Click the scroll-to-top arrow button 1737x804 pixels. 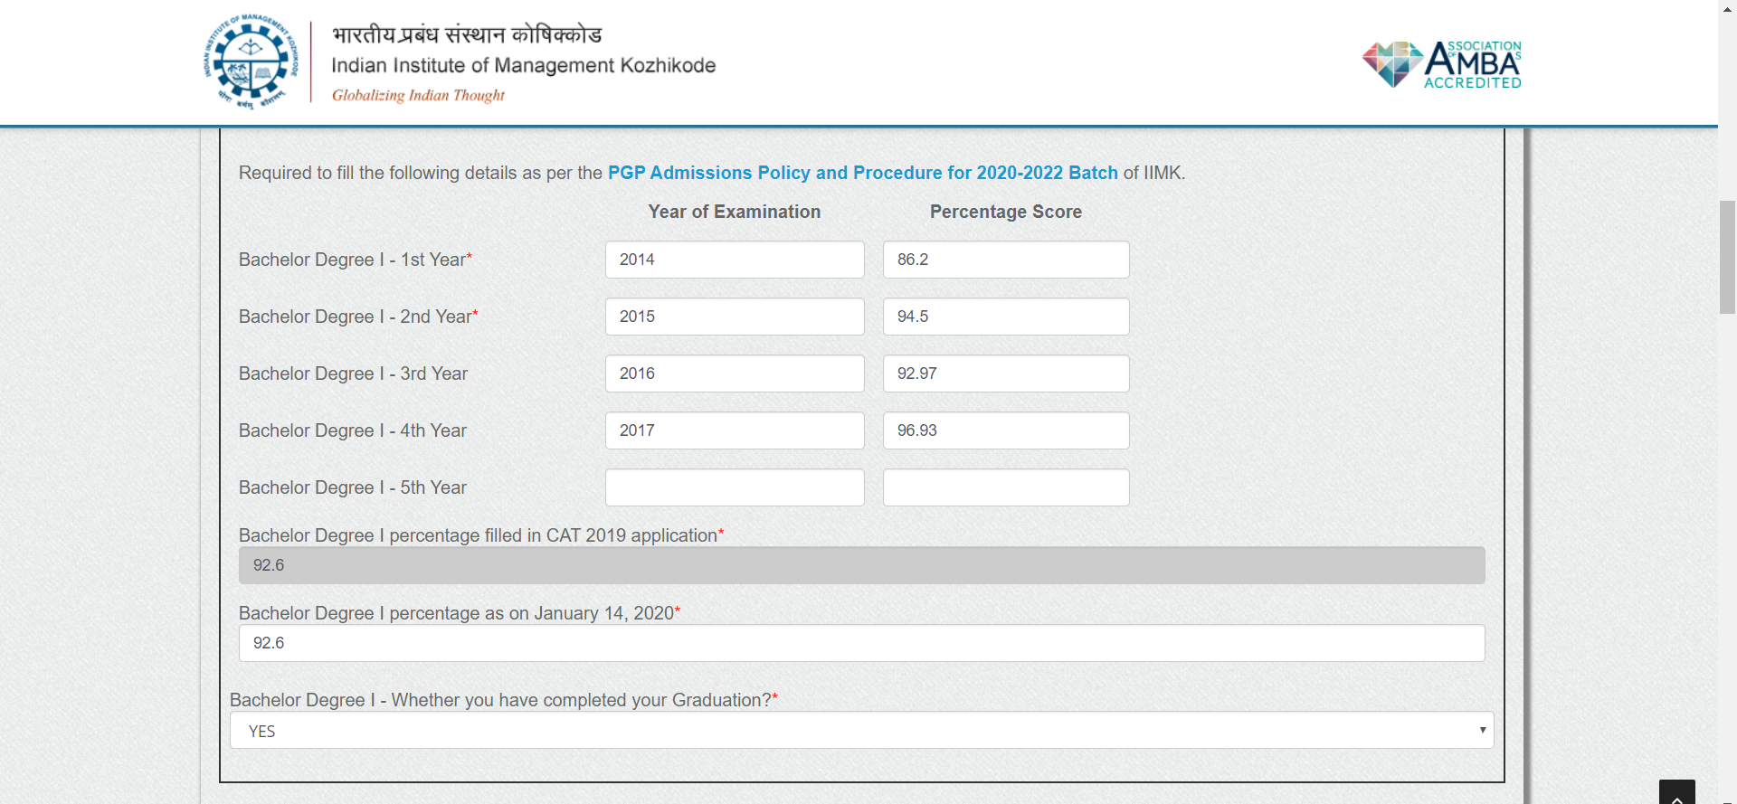point(1676,792)
